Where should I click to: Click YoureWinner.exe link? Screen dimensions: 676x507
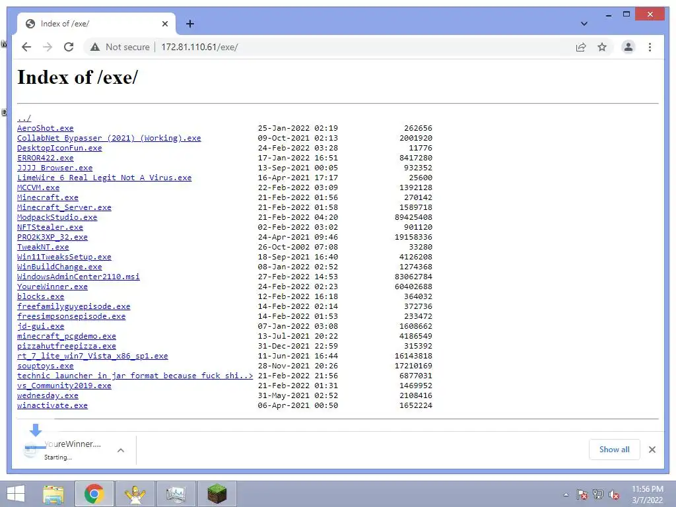53,287
